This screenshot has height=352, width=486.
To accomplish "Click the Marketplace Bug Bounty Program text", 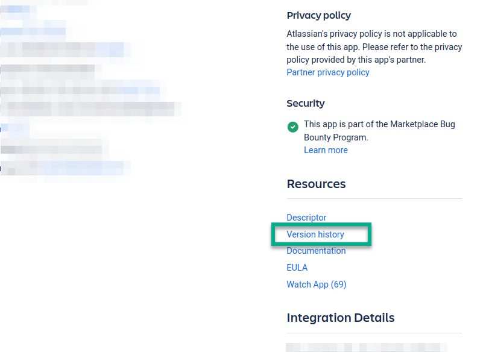I will [379, 131].
